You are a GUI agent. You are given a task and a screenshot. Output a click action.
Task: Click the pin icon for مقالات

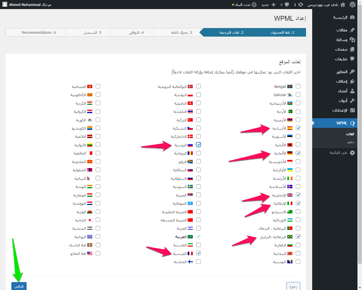coord(352,30)
